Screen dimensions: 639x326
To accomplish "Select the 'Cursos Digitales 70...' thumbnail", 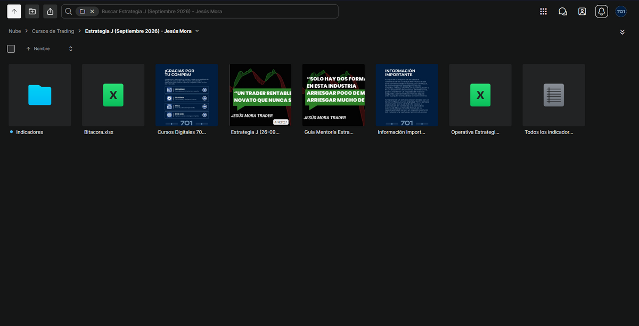I will [x=186, y=95].
